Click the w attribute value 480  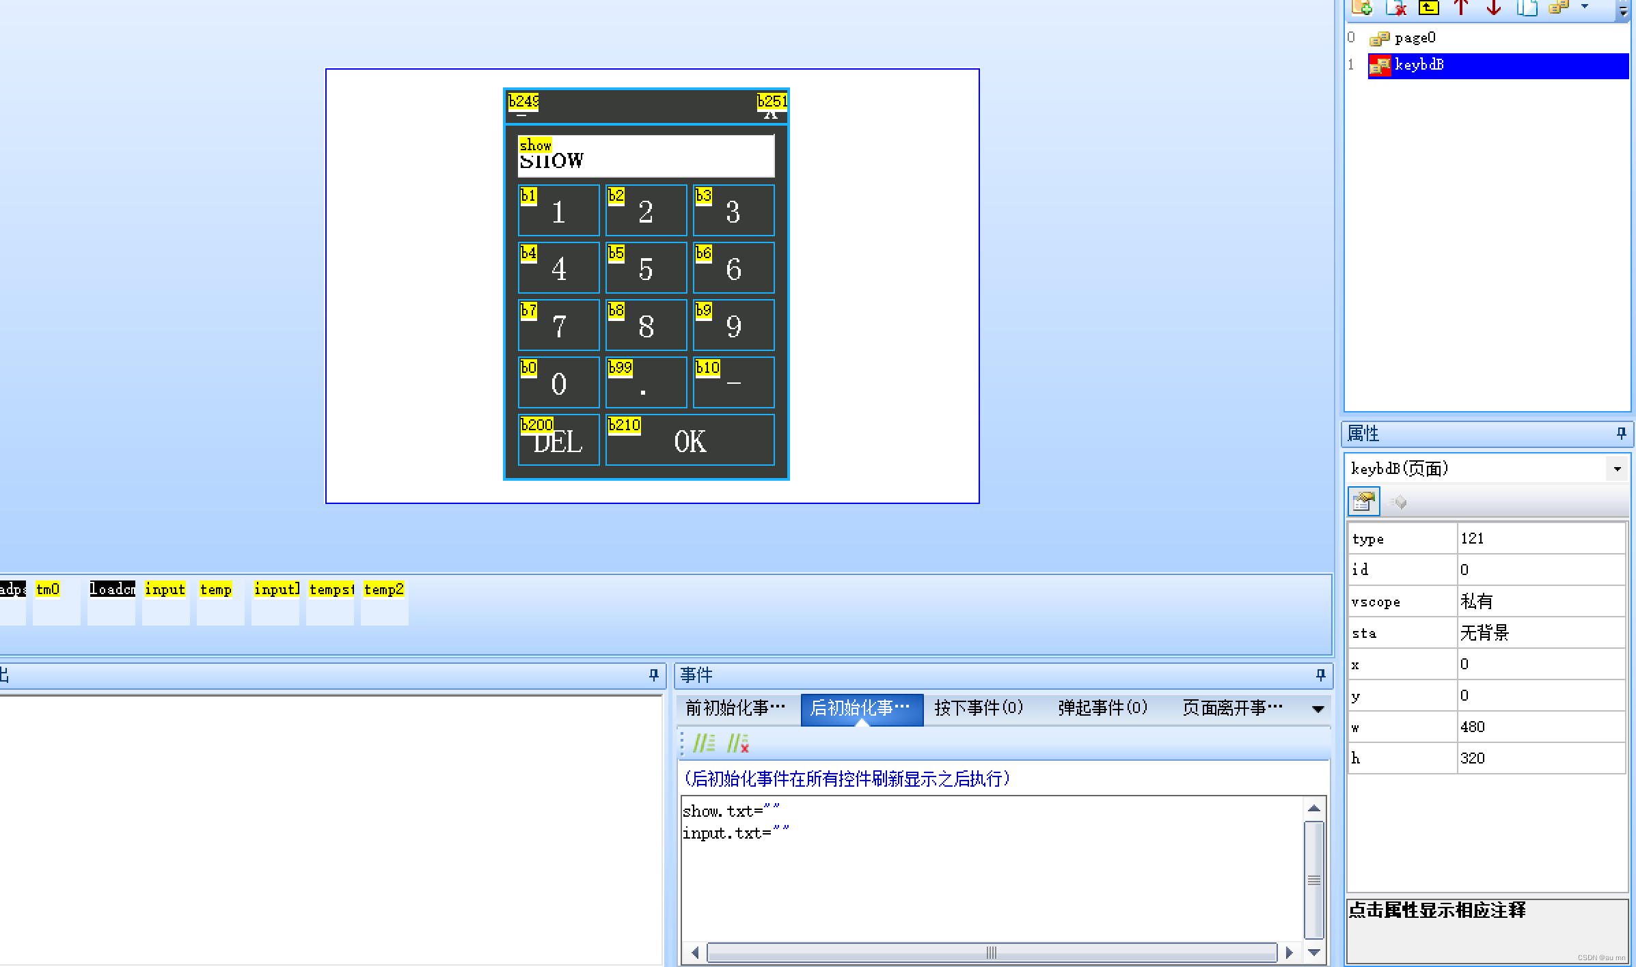(x=1540, y=727)
